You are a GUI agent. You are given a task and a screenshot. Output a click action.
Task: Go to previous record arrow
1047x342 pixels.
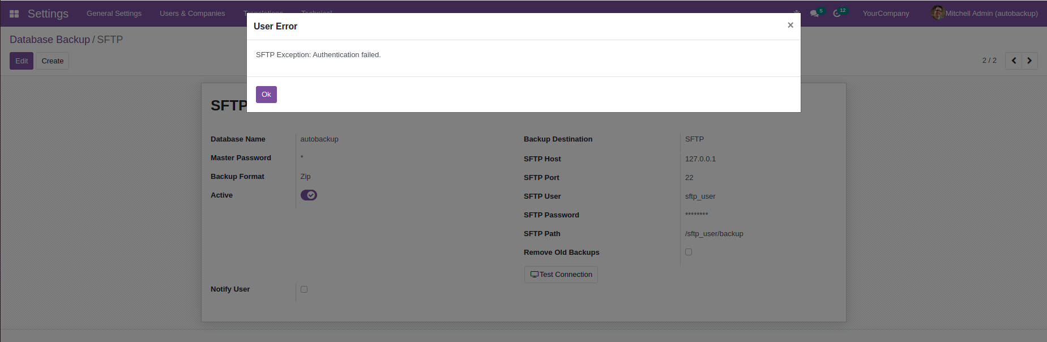coord(1014,61)
